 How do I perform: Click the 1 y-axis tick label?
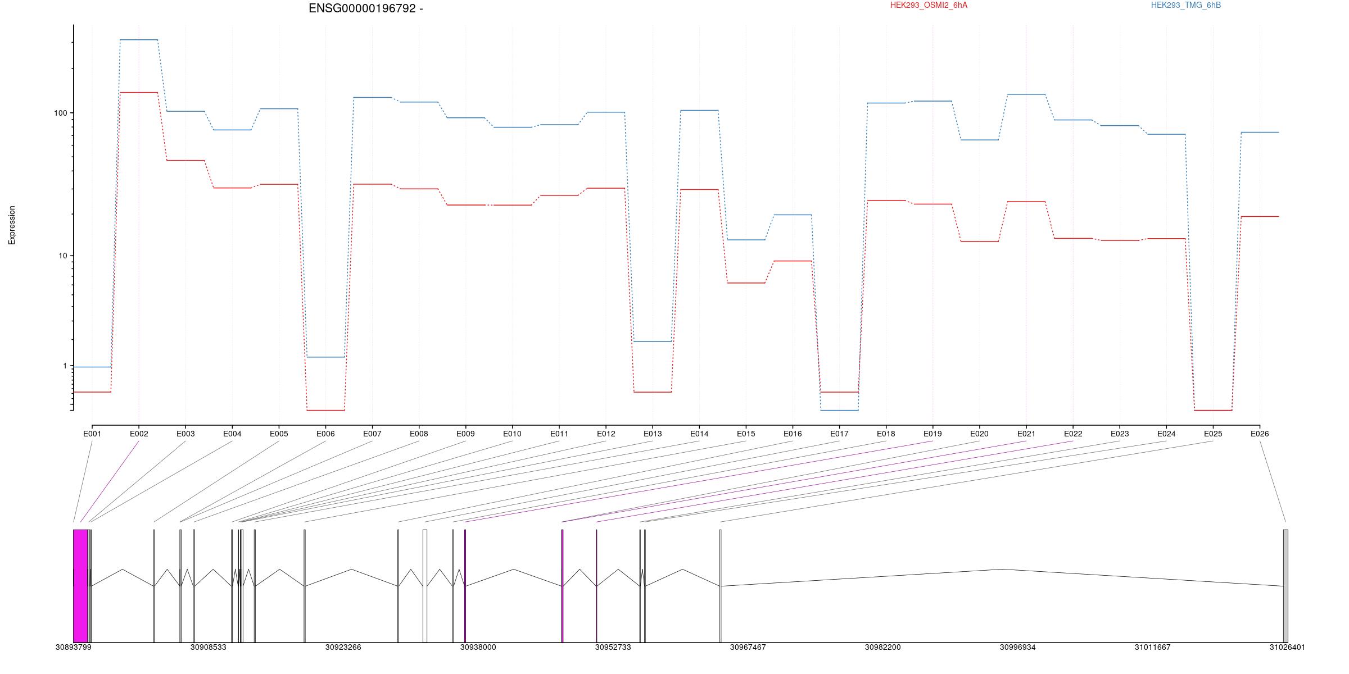[65, 366]
